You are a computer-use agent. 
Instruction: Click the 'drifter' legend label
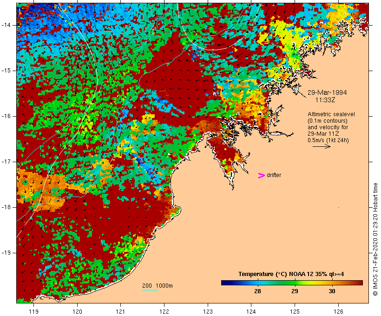click(274, 175)
